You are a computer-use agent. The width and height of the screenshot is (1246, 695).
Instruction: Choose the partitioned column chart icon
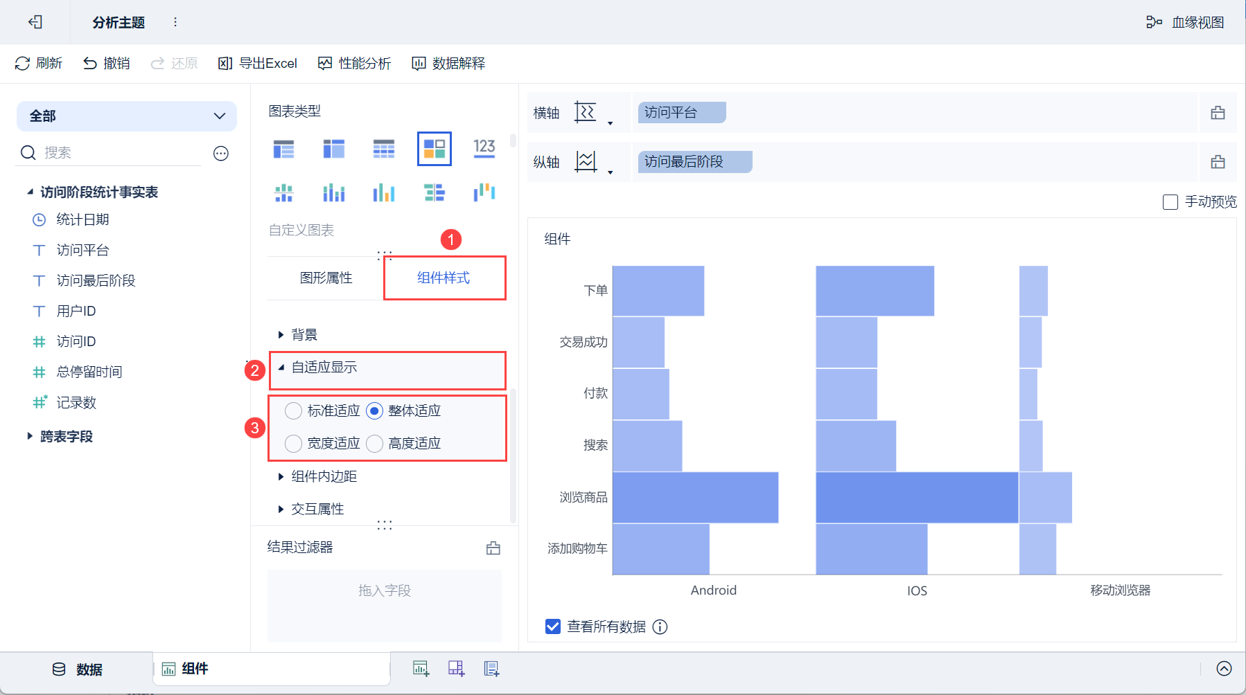(x=283, y=192)
